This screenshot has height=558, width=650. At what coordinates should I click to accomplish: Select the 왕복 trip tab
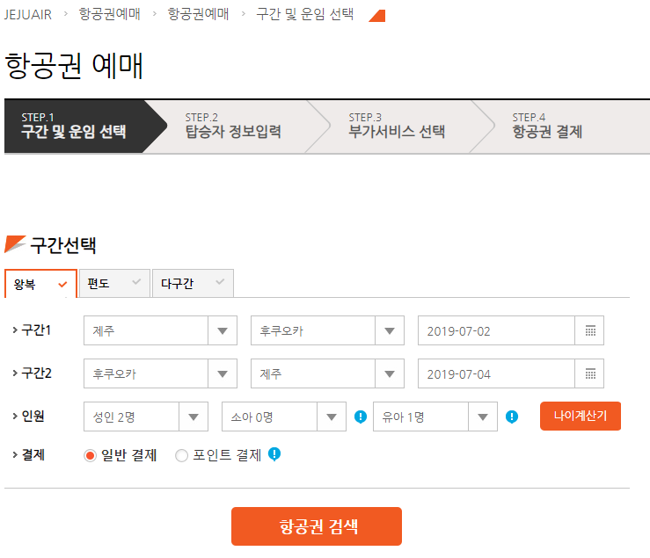point(40,284)
